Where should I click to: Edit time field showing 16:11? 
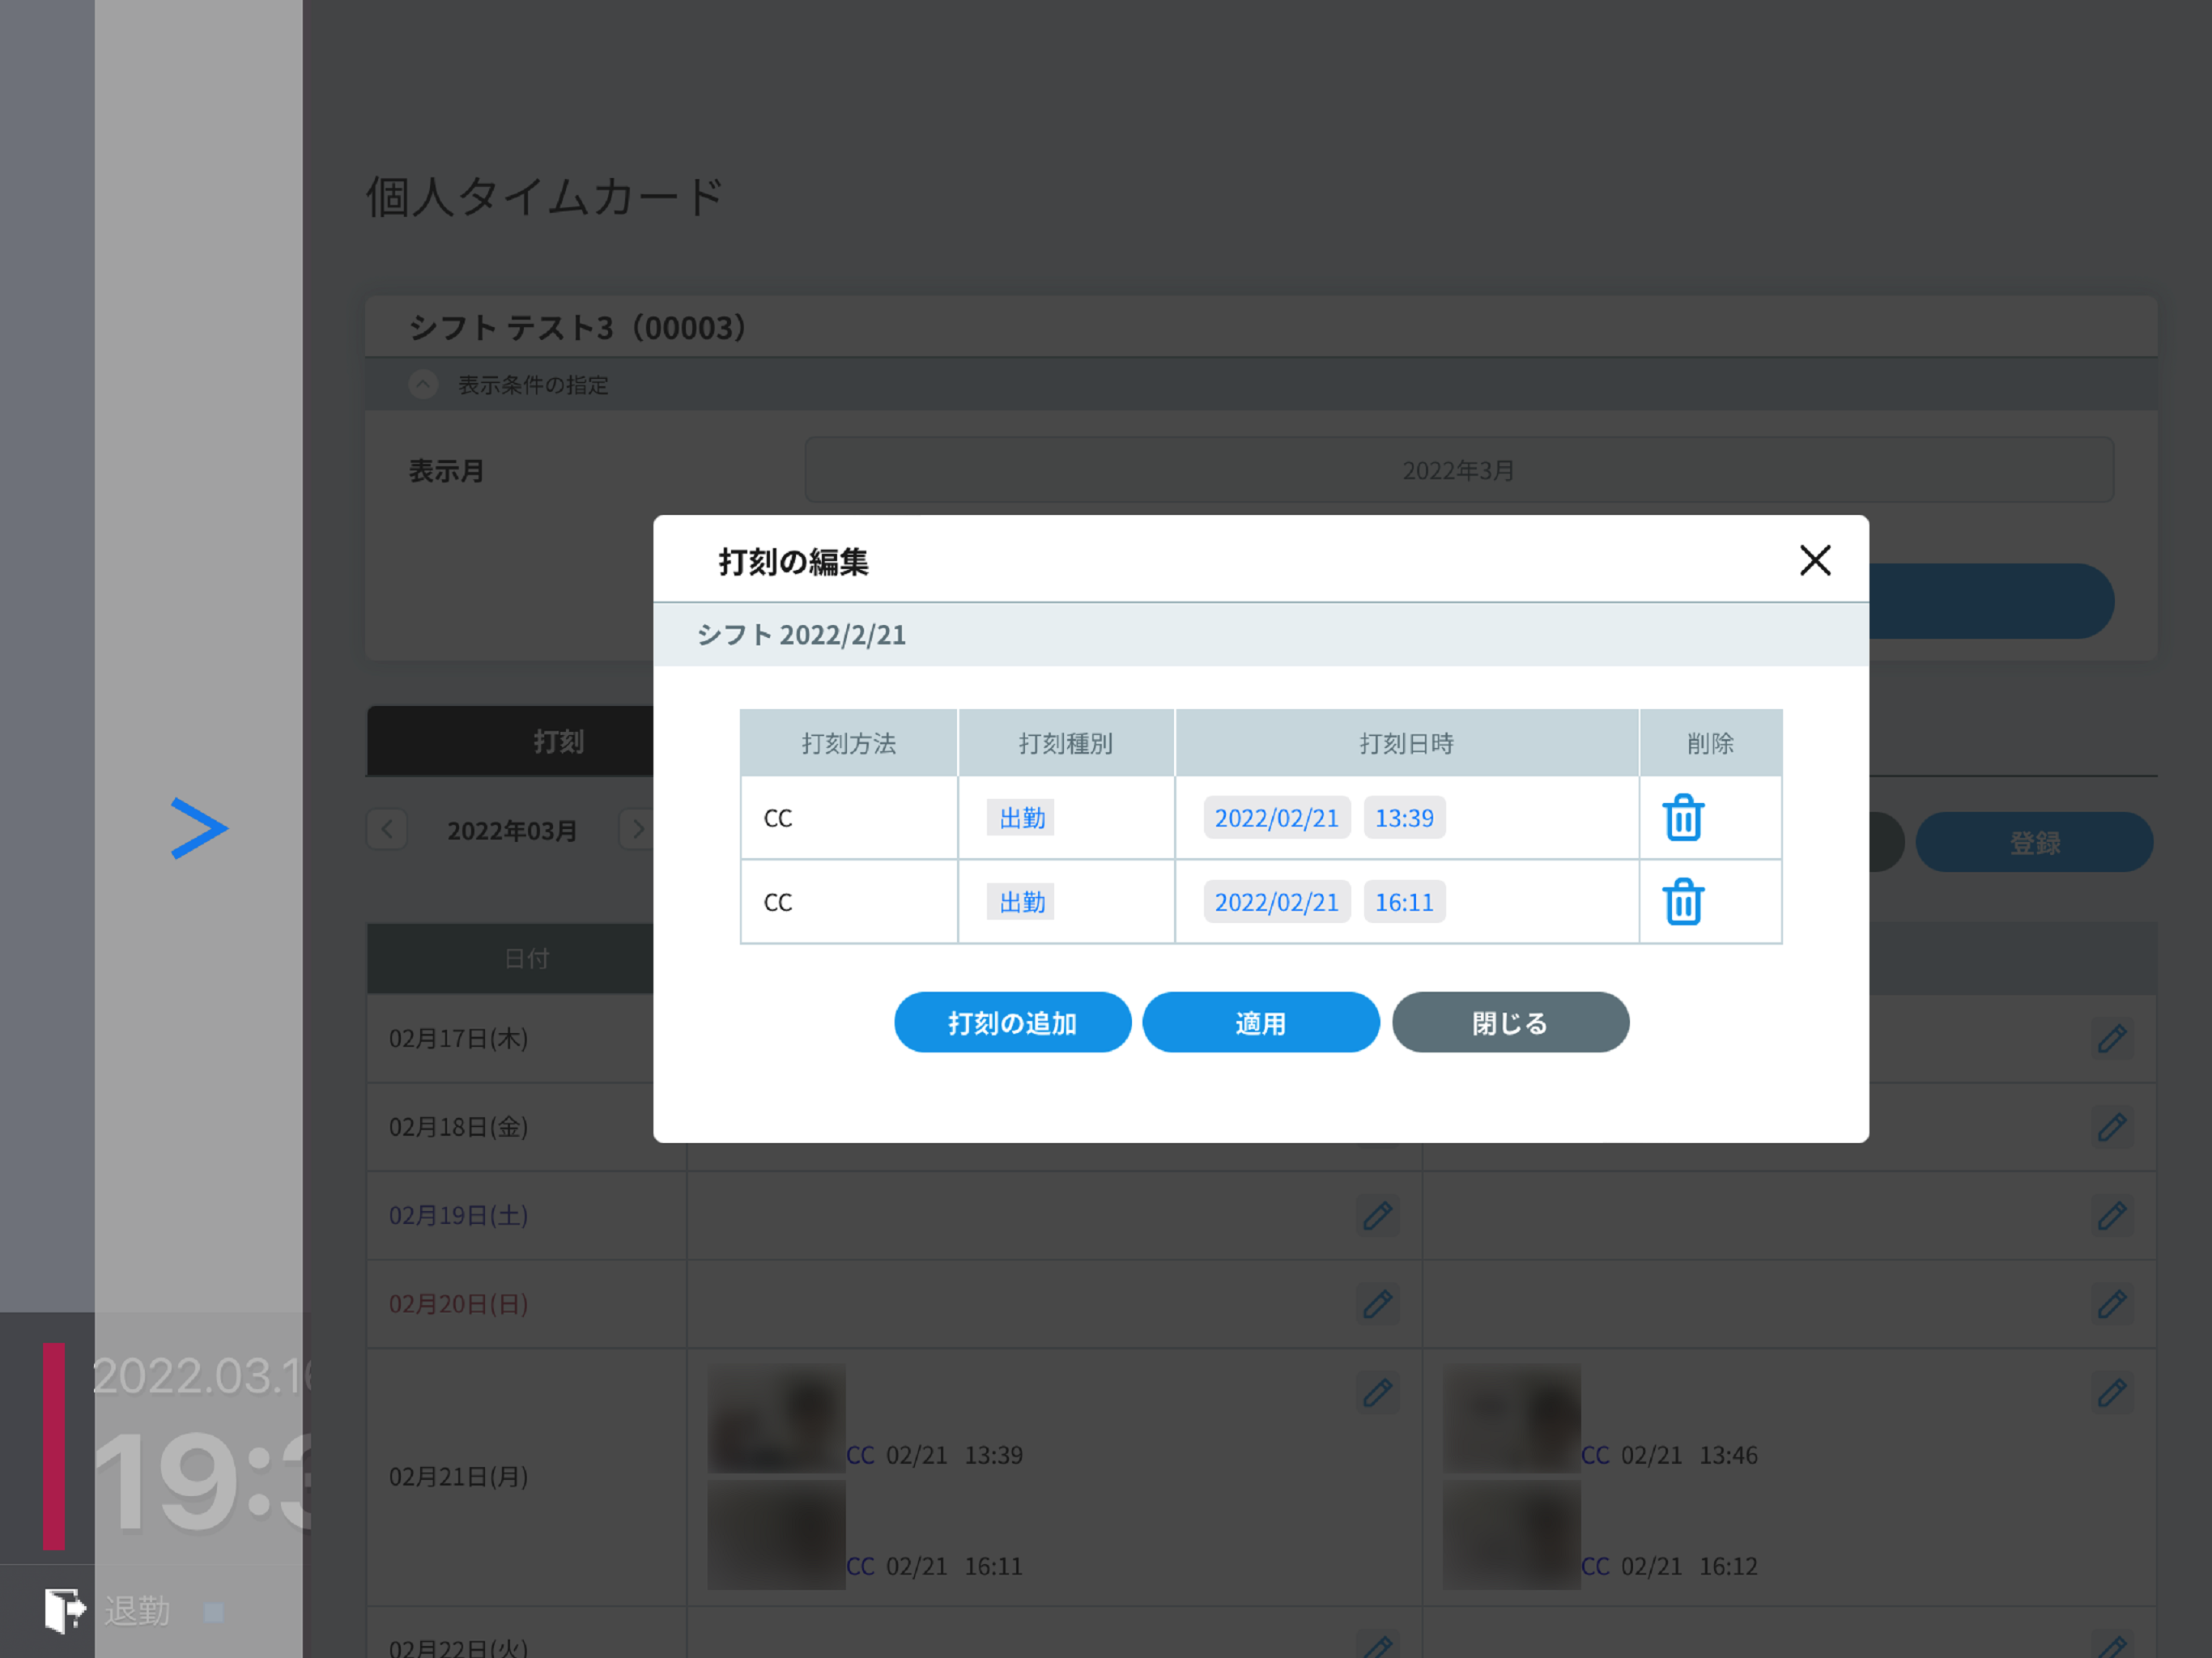(1404, 902)
